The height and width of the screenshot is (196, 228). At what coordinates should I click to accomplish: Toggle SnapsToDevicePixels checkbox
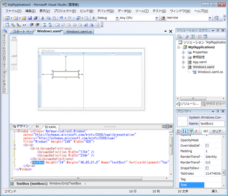click(x=207, y=168)
